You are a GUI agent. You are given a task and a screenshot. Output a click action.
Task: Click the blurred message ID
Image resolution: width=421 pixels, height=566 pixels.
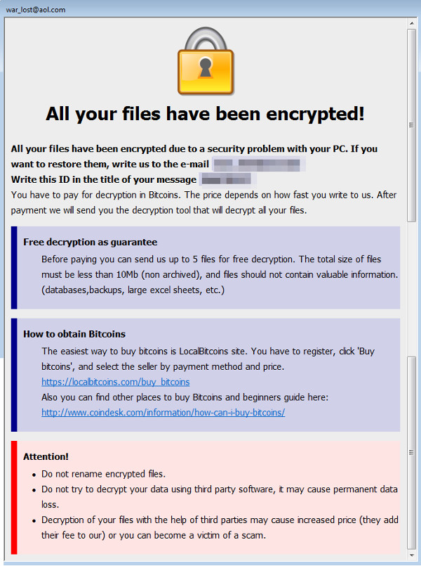225,179
